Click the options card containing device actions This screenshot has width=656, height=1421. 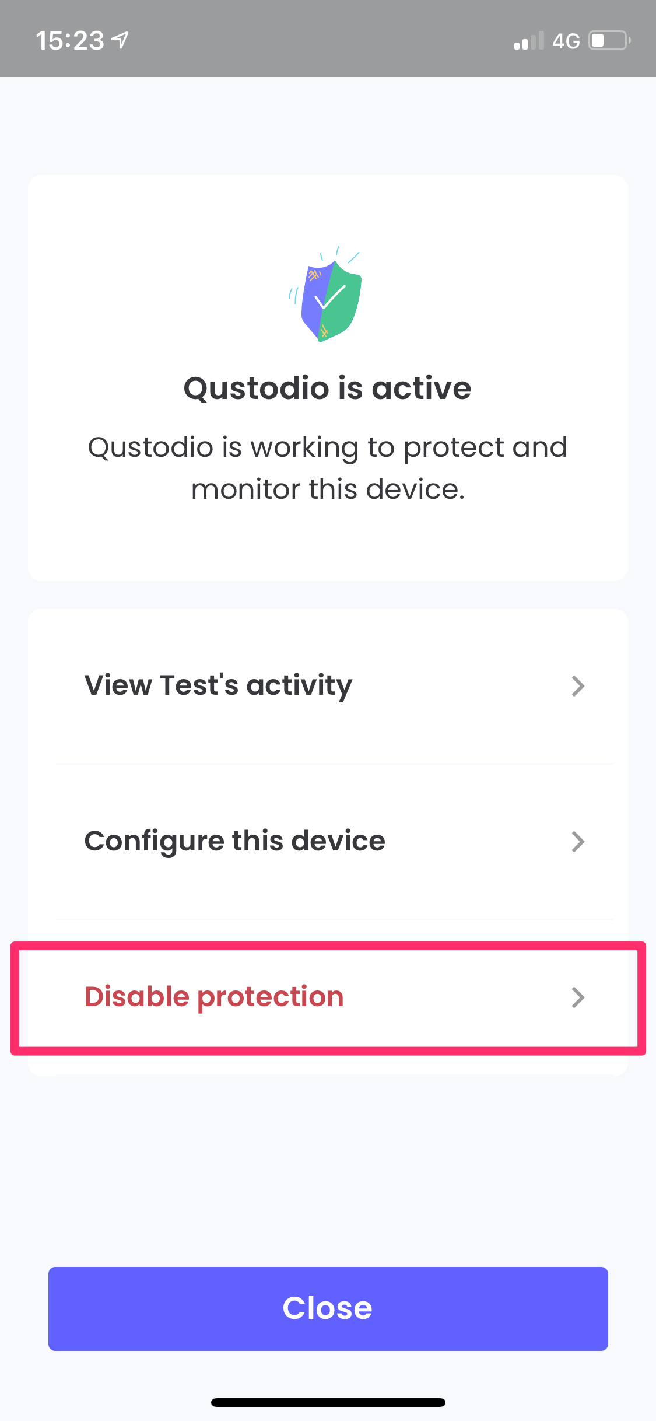tap(328, 840)
